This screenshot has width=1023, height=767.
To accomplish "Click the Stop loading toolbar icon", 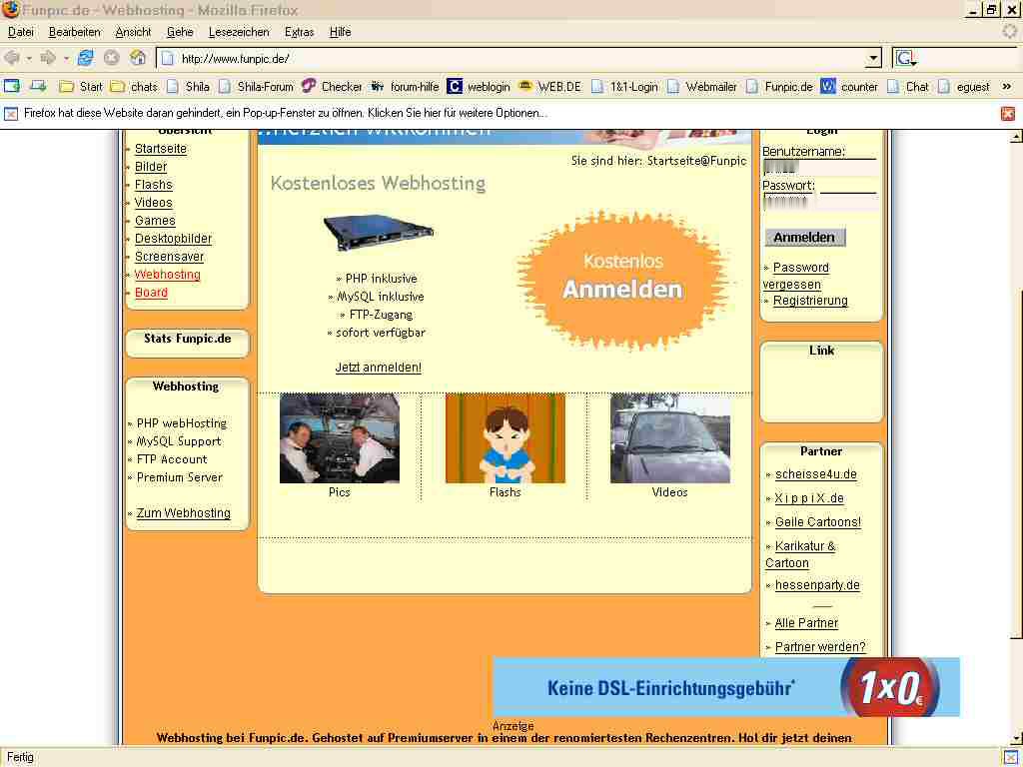I will pyautogui.click(x=112, y=58).
